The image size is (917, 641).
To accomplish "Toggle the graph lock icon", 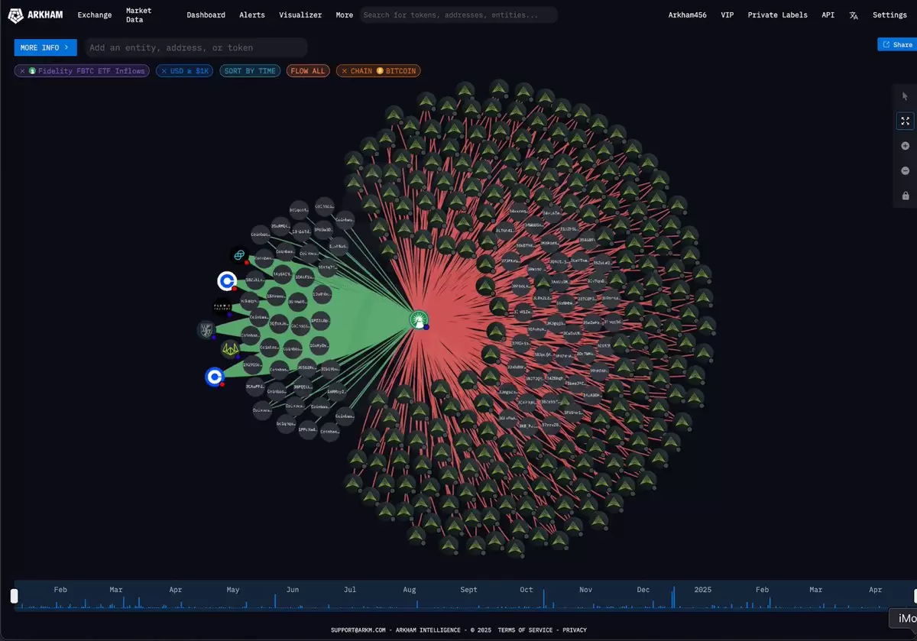I will click(906, 196).
